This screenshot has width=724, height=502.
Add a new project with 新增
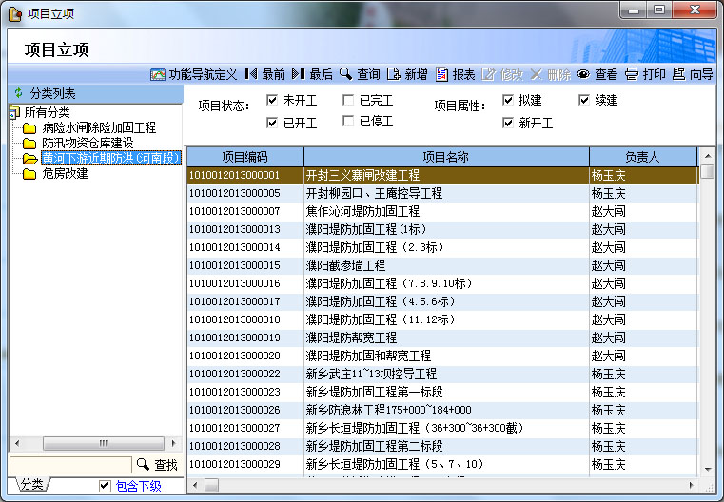[x=407, y=74]
